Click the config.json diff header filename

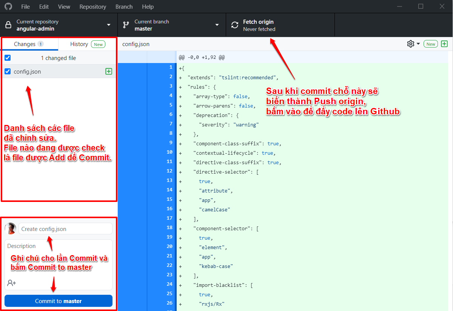(136, 44)
